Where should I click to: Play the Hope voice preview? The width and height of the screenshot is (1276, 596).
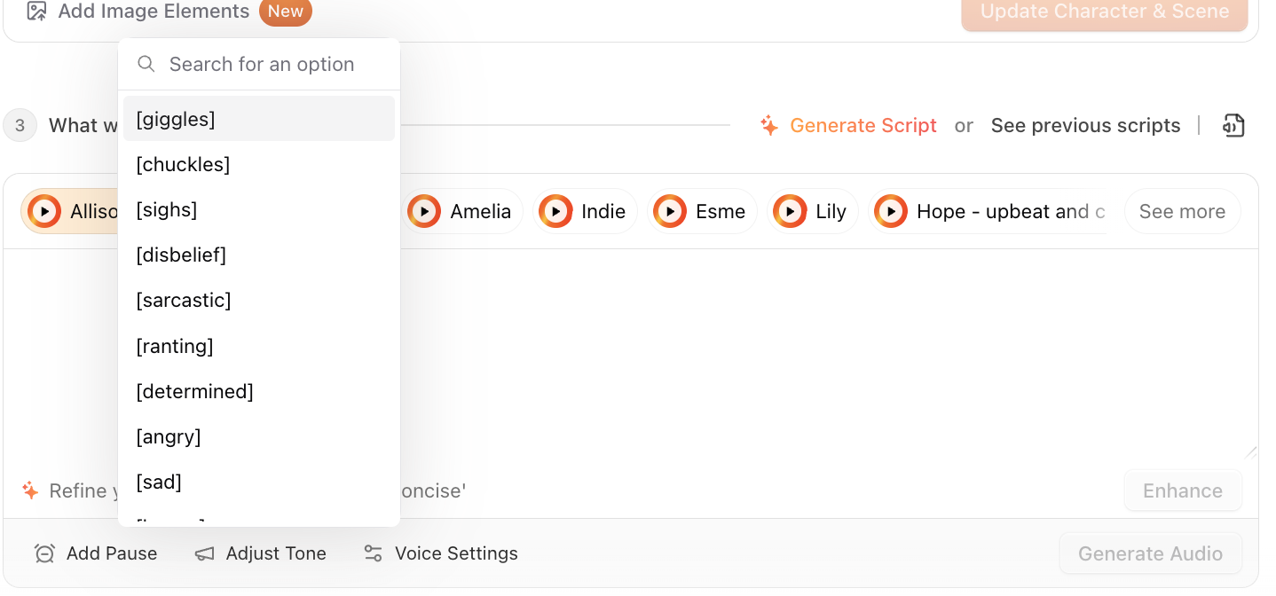[x=891, y=212]
